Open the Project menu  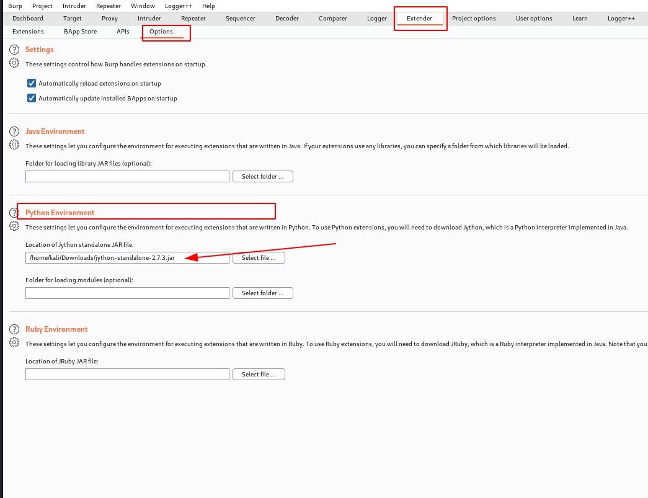tap(42, 6)
